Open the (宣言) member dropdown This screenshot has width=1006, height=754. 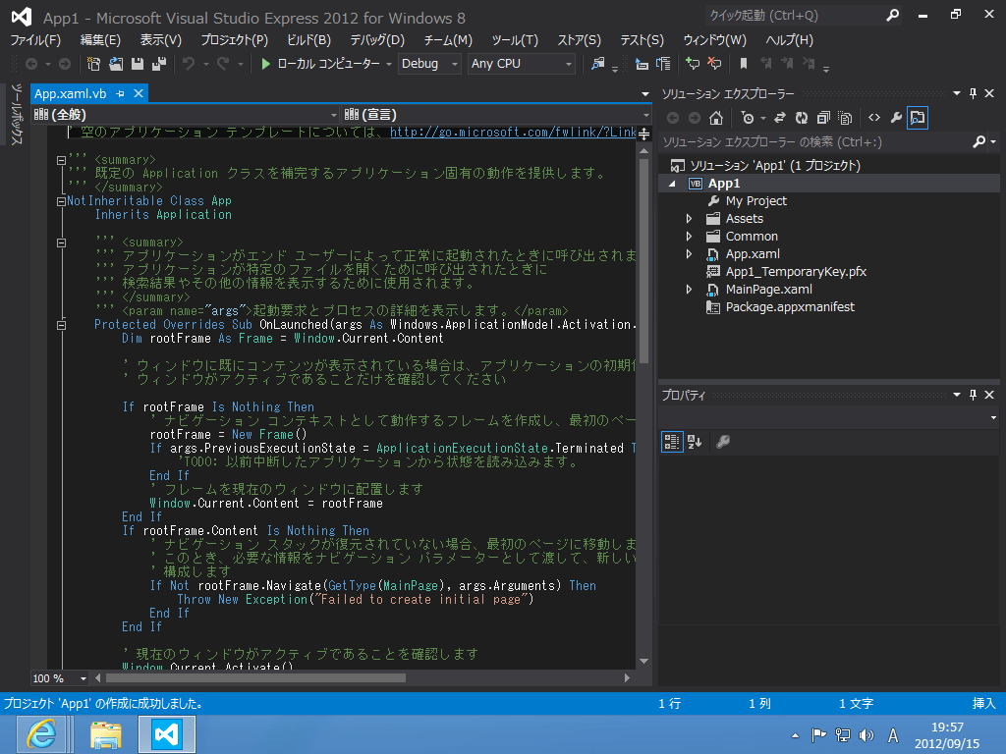[x=497, y=115]
